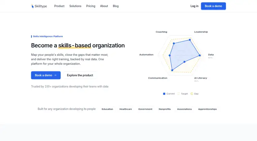Click the Associations industry label

184,109
